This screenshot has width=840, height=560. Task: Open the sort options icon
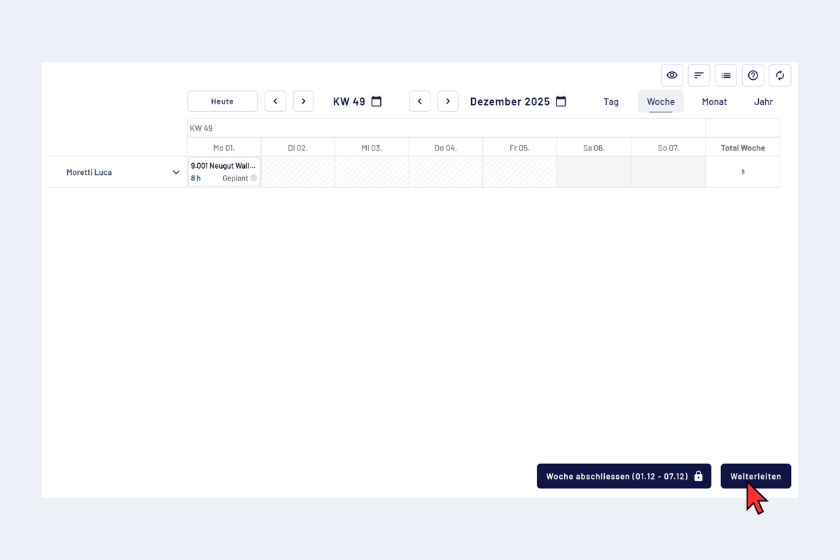(699, 76)
